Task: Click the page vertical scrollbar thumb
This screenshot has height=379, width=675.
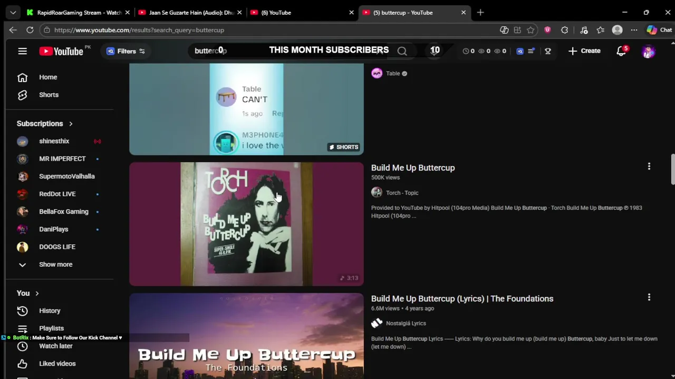Action: (x=672, y=169)
